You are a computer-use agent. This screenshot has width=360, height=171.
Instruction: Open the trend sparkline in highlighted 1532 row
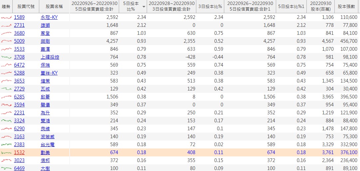(6, 152)
